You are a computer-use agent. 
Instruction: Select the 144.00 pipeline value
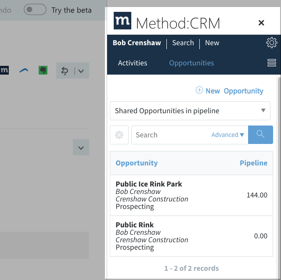257,195
